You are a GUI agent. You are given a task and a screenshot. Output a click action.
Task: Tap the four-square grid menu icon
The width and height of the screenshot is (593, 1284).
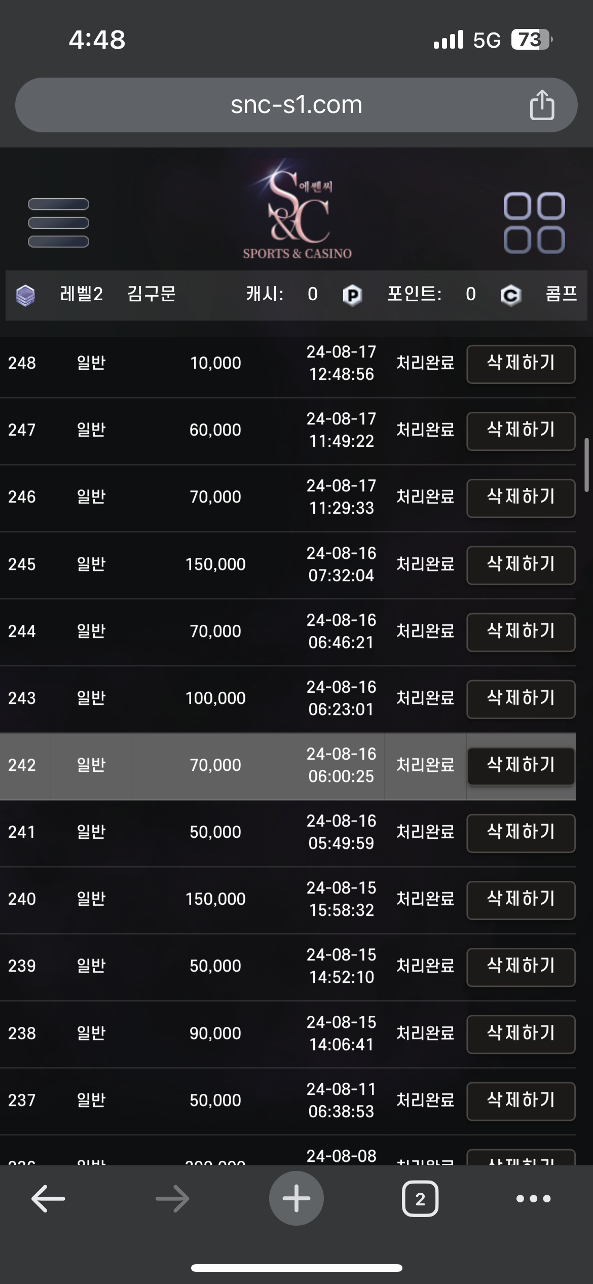tap(534, 223)
